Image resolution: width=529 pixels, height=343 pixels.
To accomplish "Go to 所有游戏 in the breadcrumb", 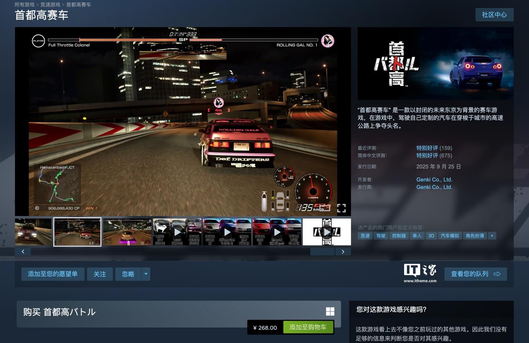I will [x=24, y=5].
